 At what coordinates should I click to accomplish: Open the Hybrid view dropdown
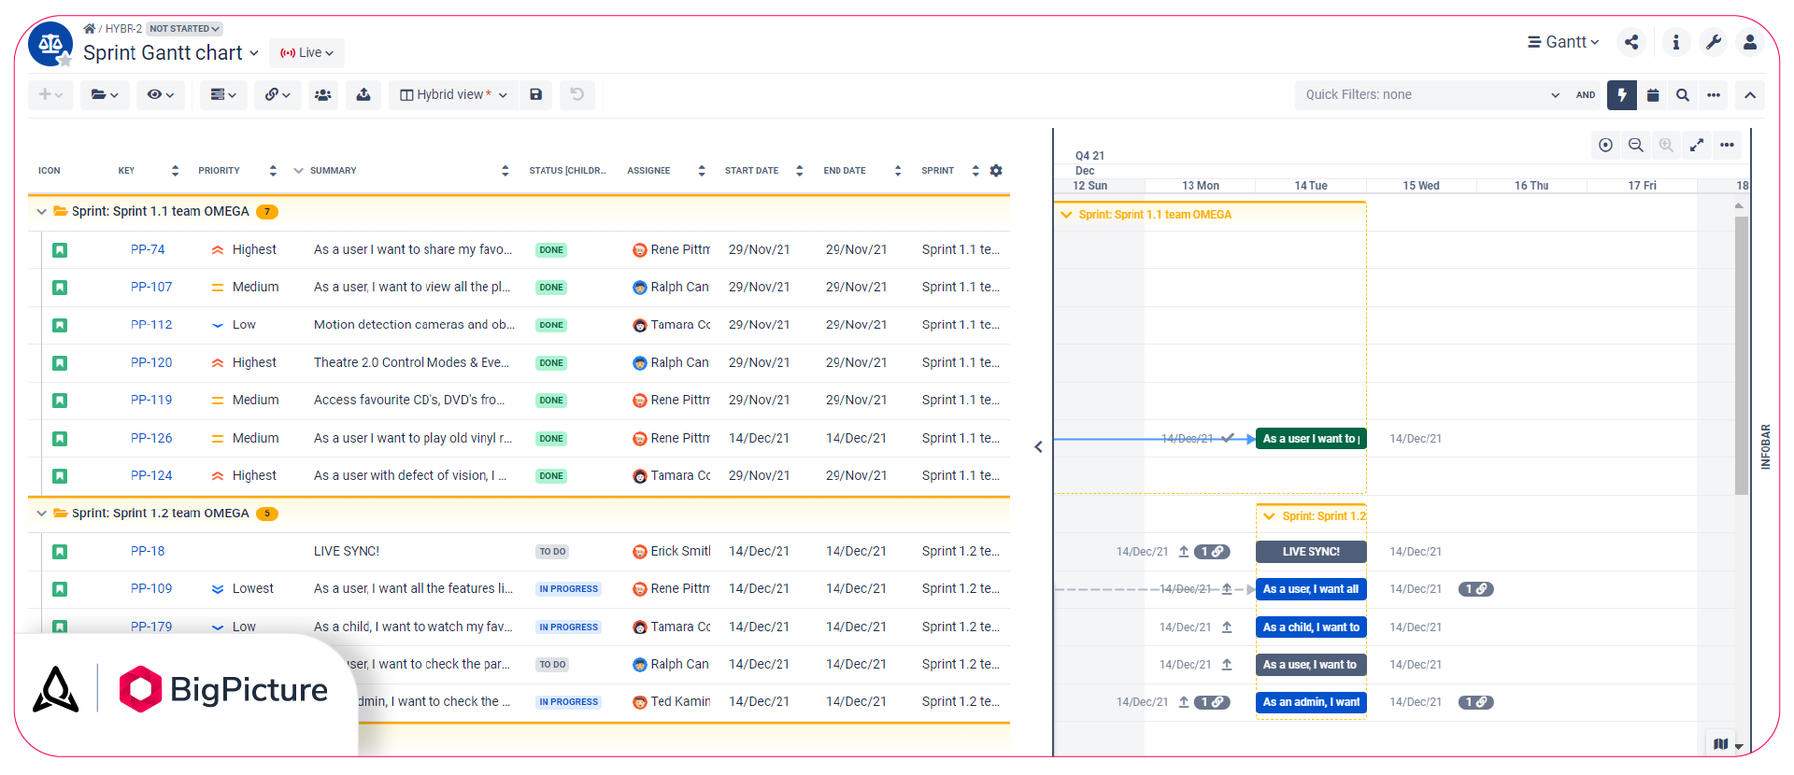click(x=453, y=94)
